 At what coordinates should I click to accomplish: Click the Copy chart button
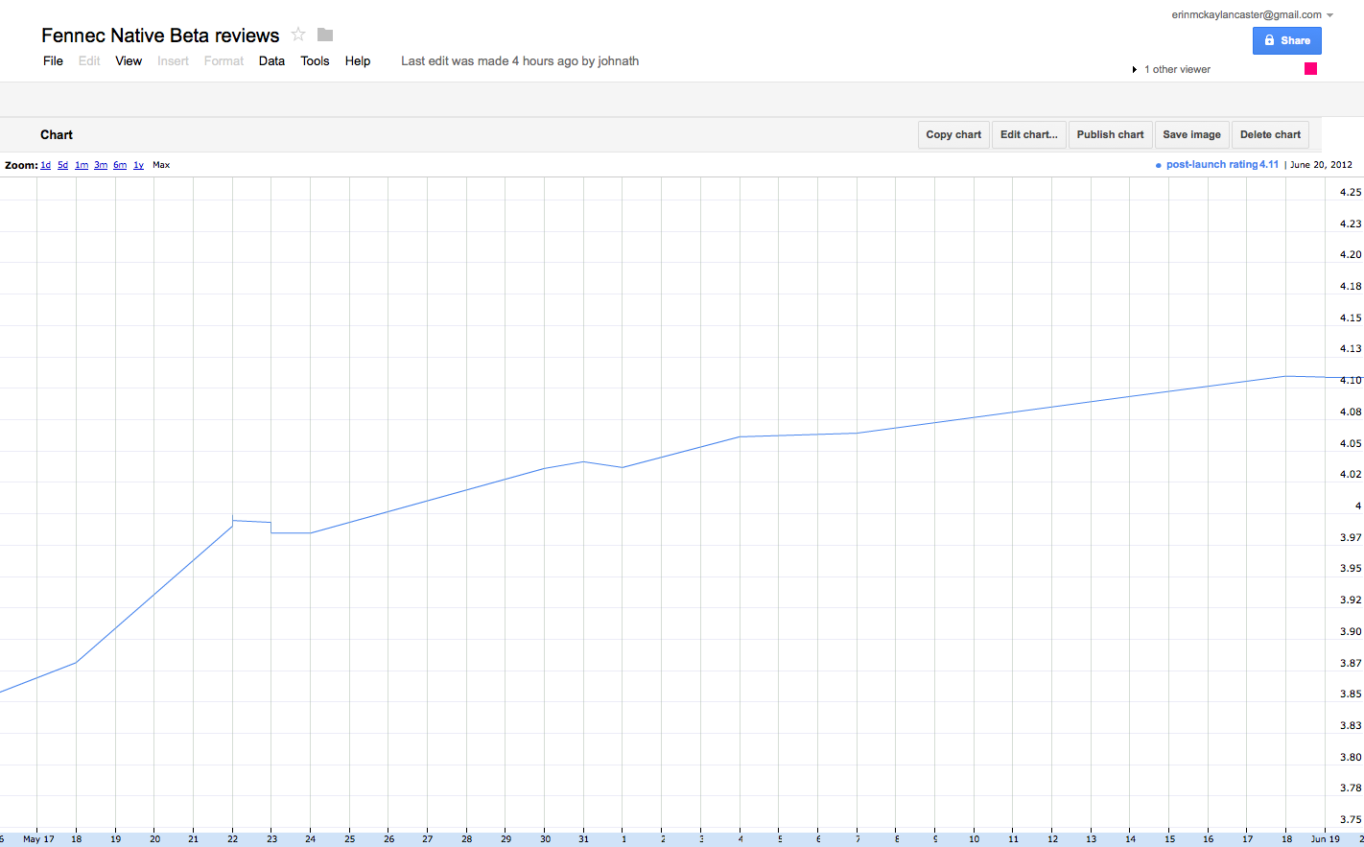[953, 134]
